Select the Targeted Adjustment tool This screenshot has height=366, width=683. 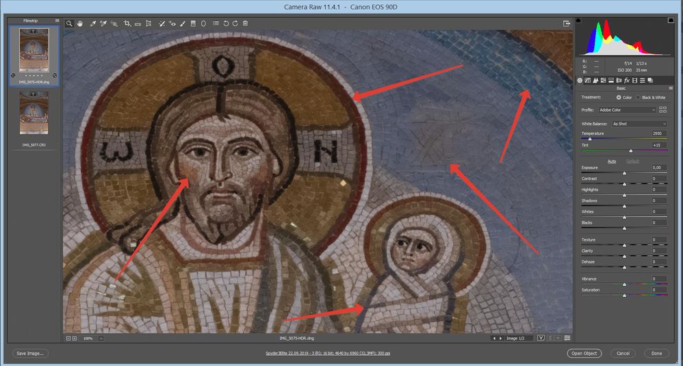[114, 23]
